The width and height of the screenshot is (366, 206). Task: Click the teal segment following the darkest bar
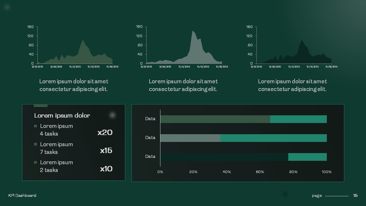pyautogui.click(x=307, y=157)
